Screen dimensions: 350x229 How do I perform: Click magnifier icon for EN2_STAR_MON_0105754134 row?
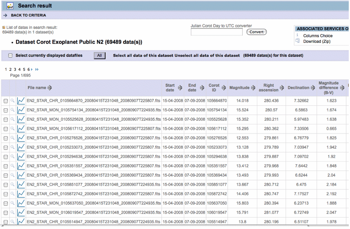point(13,110)
